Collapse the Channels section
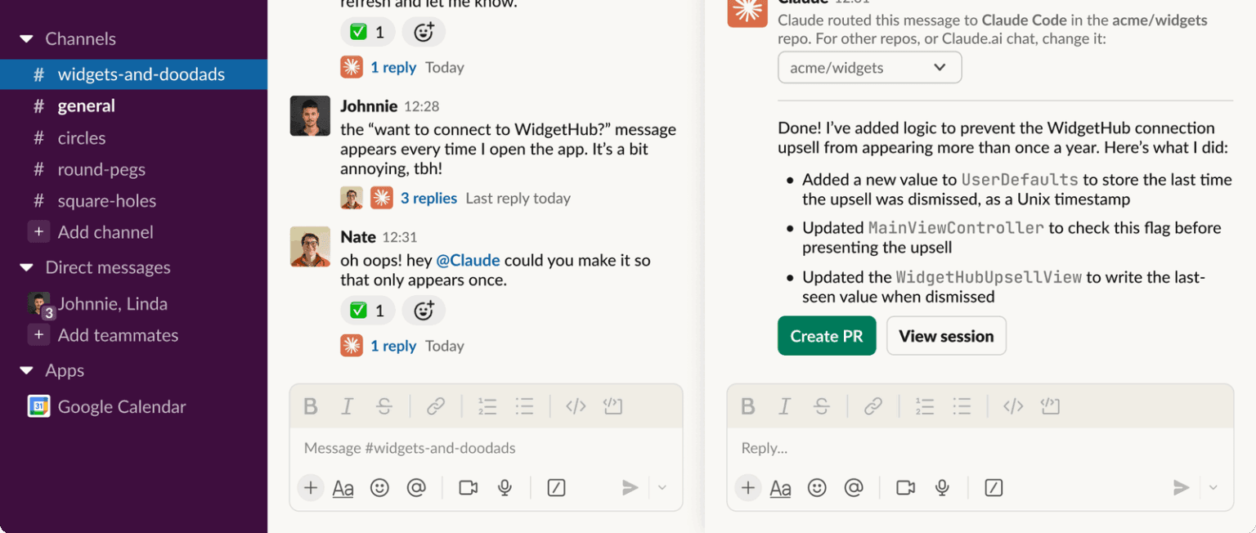The height and width of the screenshot is (533, 1256). tap(27, 39)
